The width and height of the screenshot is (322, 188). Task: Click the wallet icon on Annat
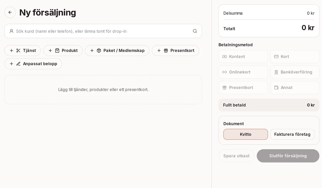276,88
